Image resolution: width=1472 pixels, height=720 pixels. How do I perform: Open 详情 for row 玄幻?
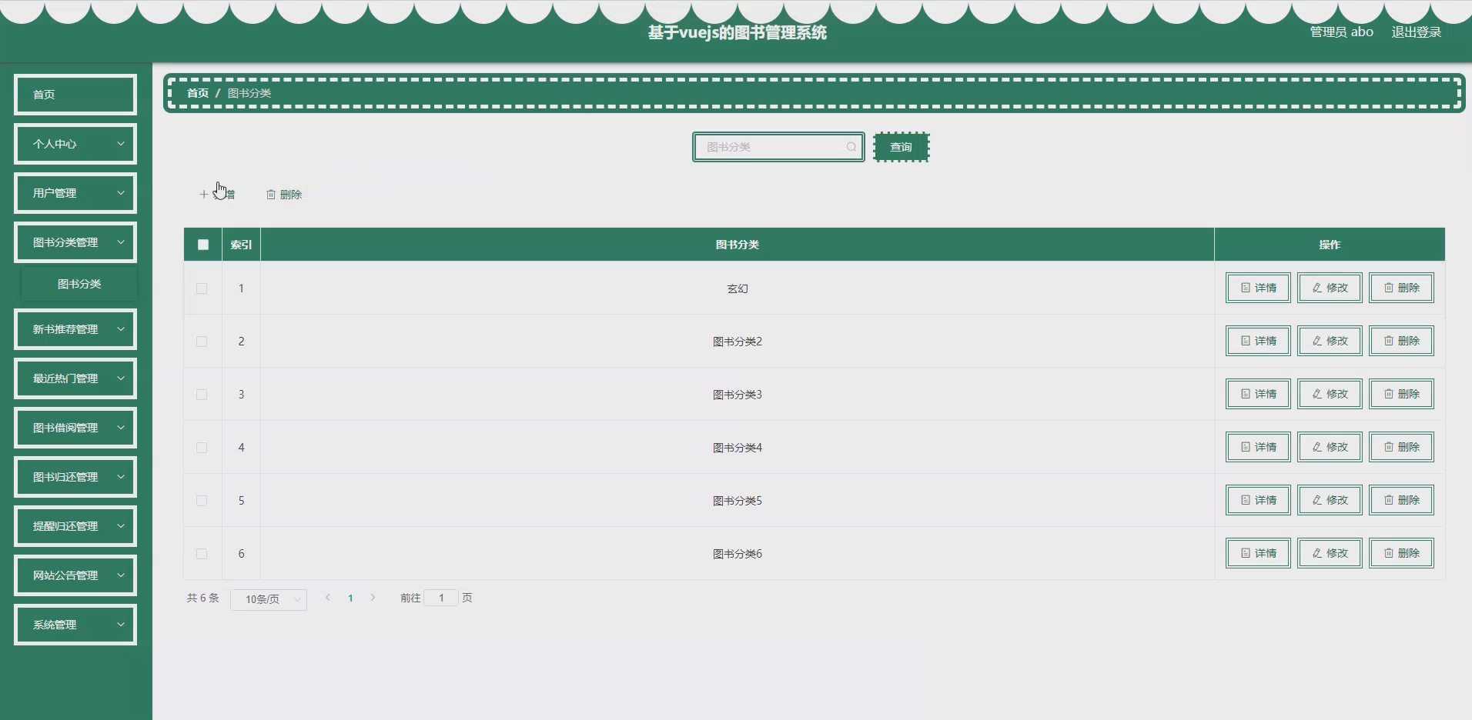1258,288
